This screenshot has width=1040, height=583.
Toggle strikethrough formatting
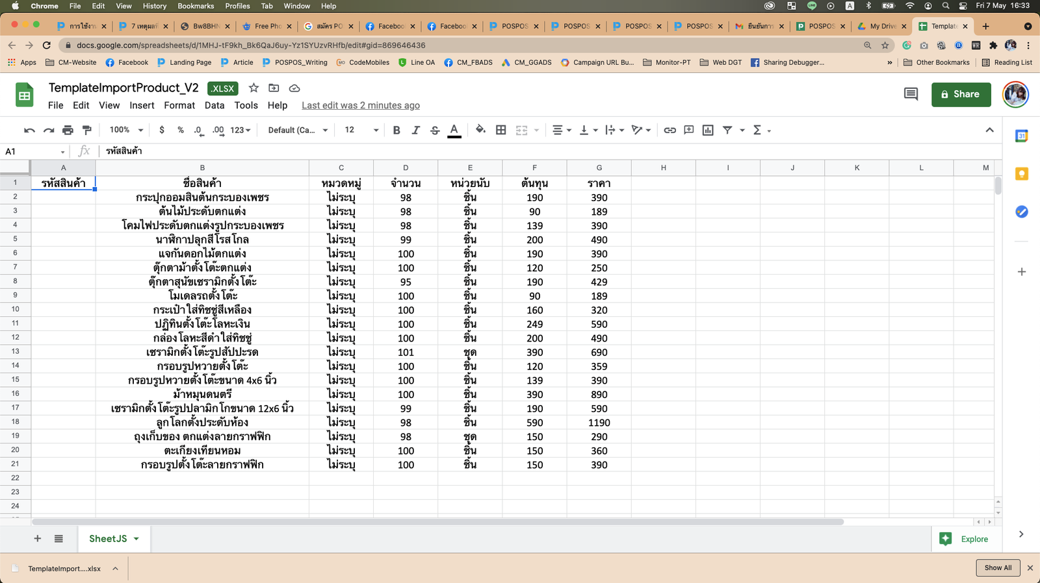(435, 130)
